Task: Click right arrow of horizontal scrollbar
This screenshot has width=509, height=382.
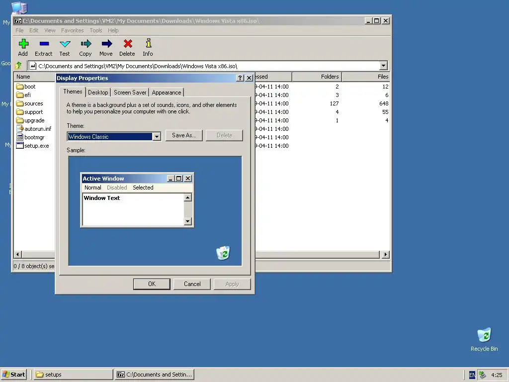Action: click(385, 254)
